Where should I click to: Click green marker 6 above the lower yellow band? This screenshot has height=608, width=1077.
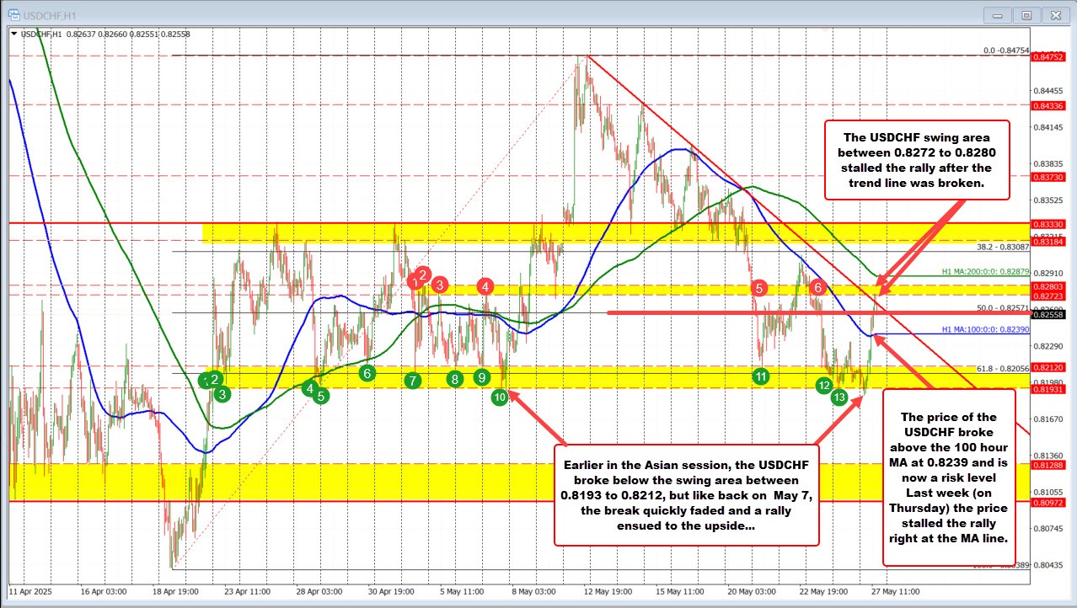[x=367, y=373]
